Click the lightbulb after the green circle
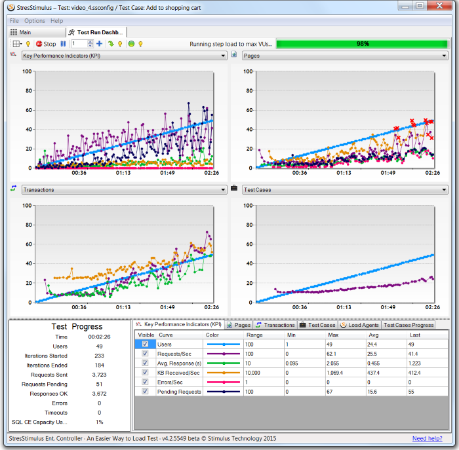459x450 pixels. point(140,44)
